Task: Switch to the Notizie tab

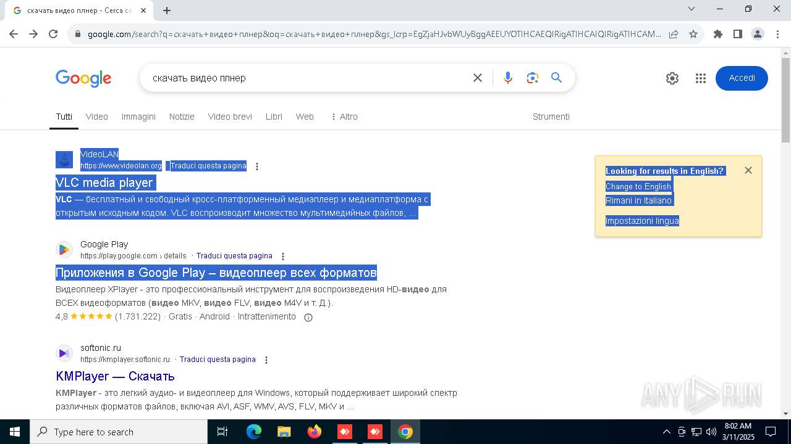Action: (182, 117)
